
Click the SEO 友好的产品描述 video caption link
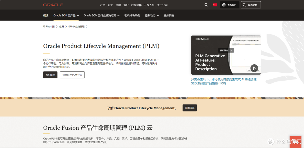224,81
